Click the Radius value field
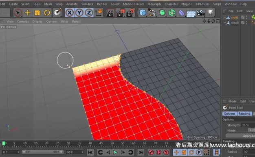The width and height of the screenshot is (255, 157). [249, 152]
